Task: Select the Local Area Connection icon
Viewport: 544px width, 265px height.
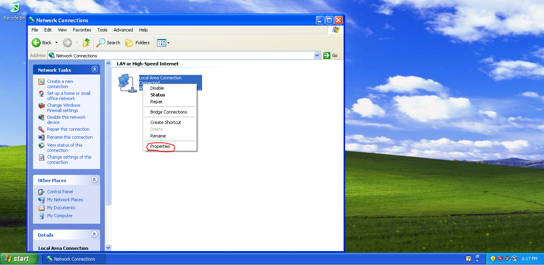Action: pyautogui.click(x=128, y=82)
